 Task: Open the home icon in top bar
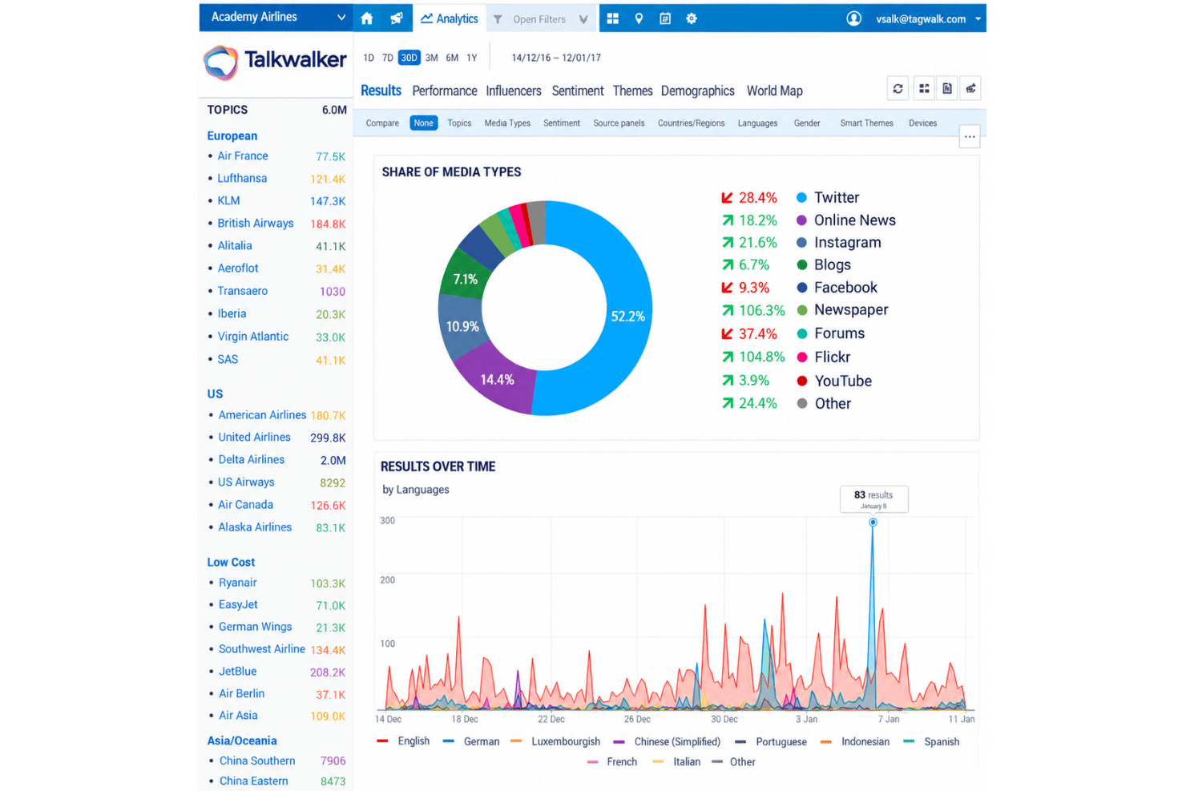click(367, 18)
